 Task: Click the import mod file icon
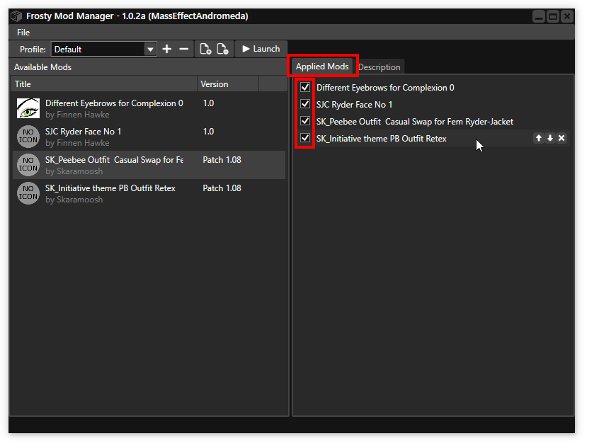click(x=205, y=49)
